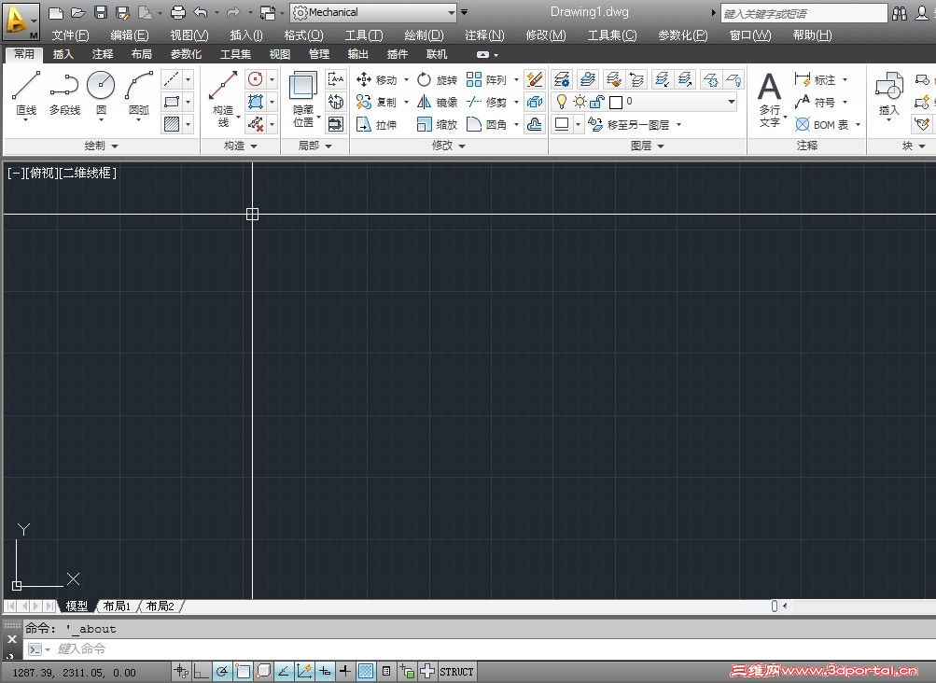Click the layer color swatch square
Screen dimensions: 936x683
coord(616,102)
